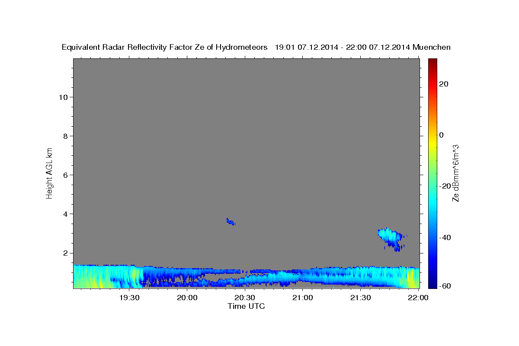Click the '19:30' time tick label
Image resolution: width=519 pixels, height=346 pixels.
point(130,298)
